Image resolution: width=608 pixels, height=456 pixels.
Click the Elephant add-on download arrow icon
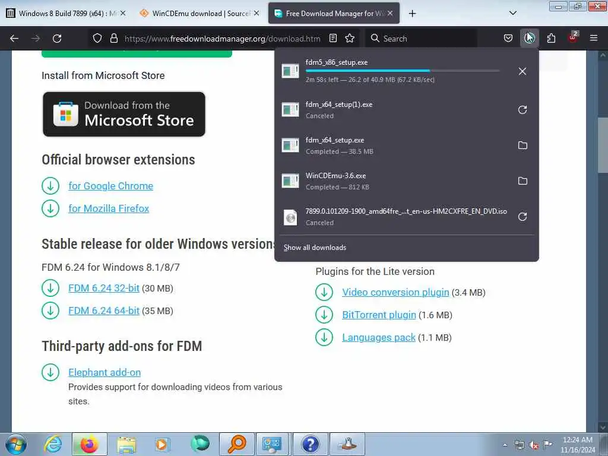pyautogui.click(x=50, y=372)
